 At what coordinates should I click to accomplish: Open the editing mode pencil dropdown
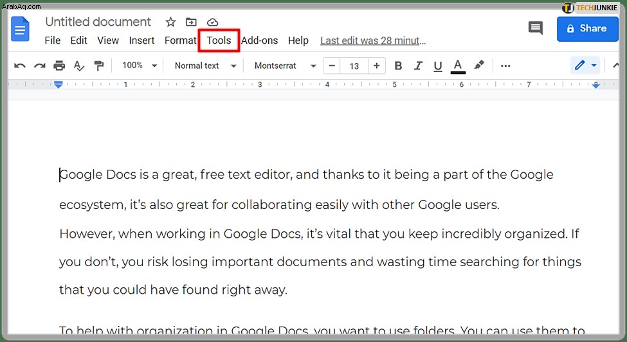click(585, 65)
